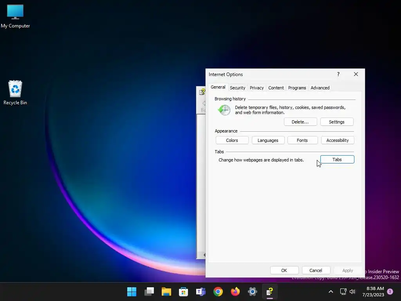Click the Internet Options help question mark
This screenshot has height=301, width=401.
point(338,74)
